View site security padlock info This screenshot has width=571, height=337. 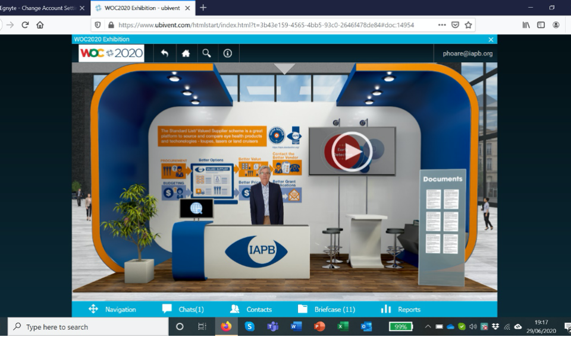(x=111, y=25)
